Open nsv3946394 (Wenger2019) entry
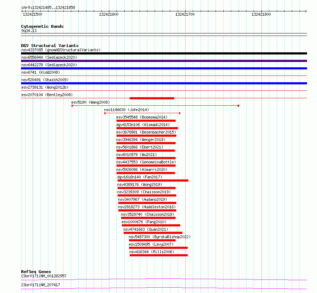The image size is (317, 293). [141, 140]
